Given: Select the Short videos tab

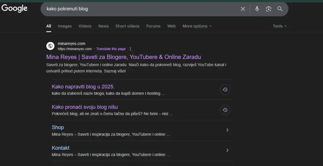Looking at the screenshot, I should 127,26.
